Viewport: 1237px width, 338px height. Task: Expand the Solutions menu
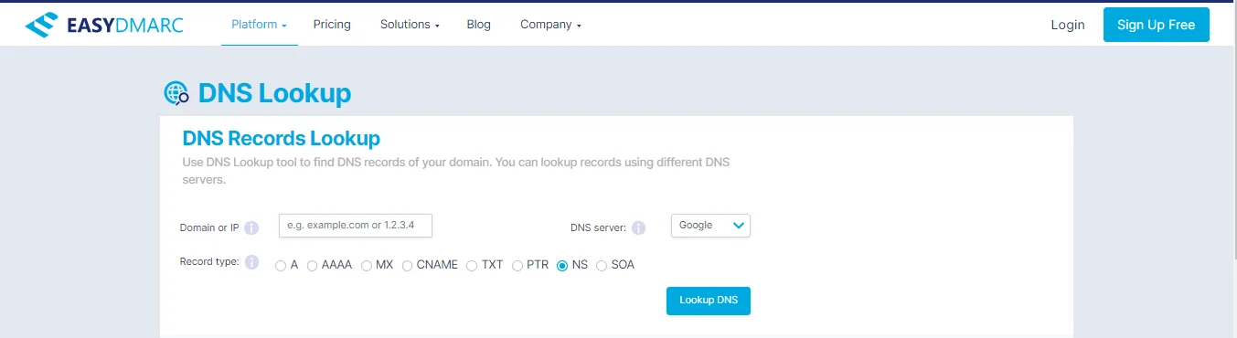click(x=410, y=25)
